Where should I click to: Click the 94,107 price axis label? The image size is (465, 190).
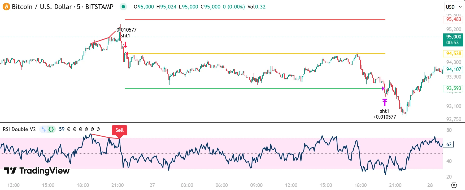pyautogui.click(x=453, y=70)
